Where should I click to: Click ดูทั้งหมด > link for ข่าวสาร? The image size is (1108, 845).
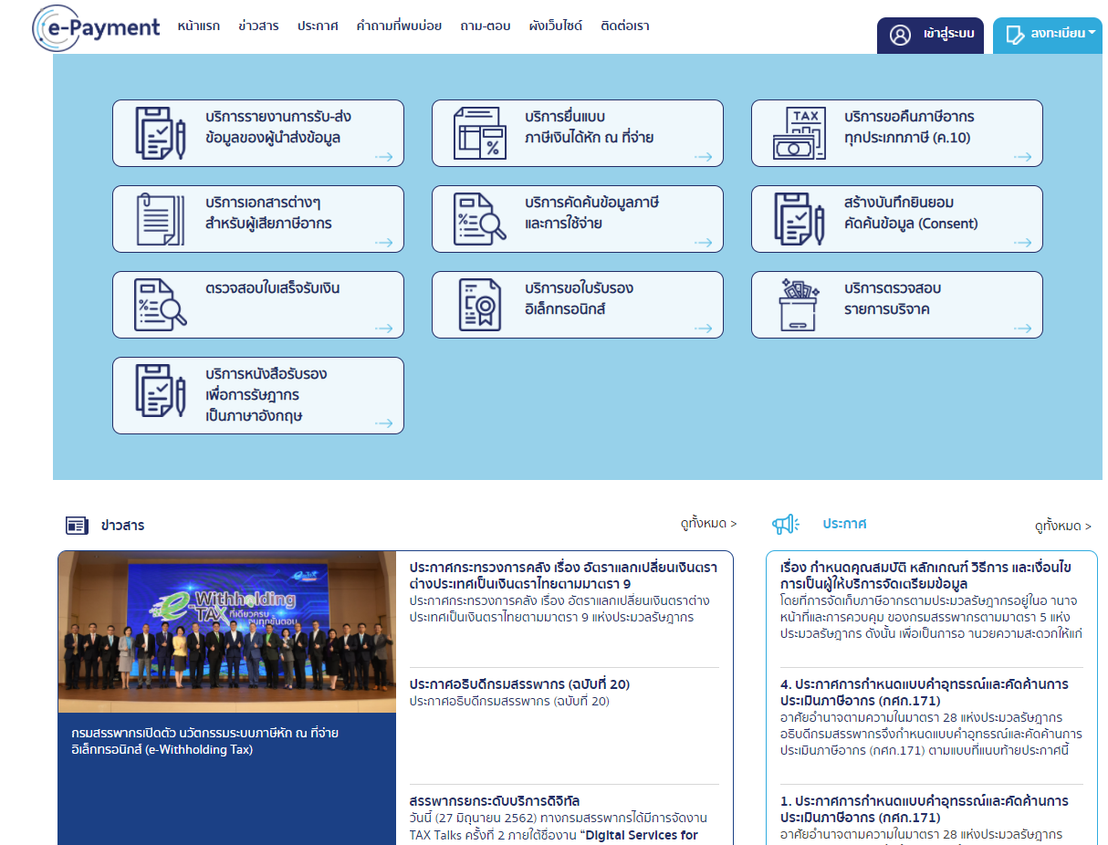pyautogui.click(x=708, y=524)
